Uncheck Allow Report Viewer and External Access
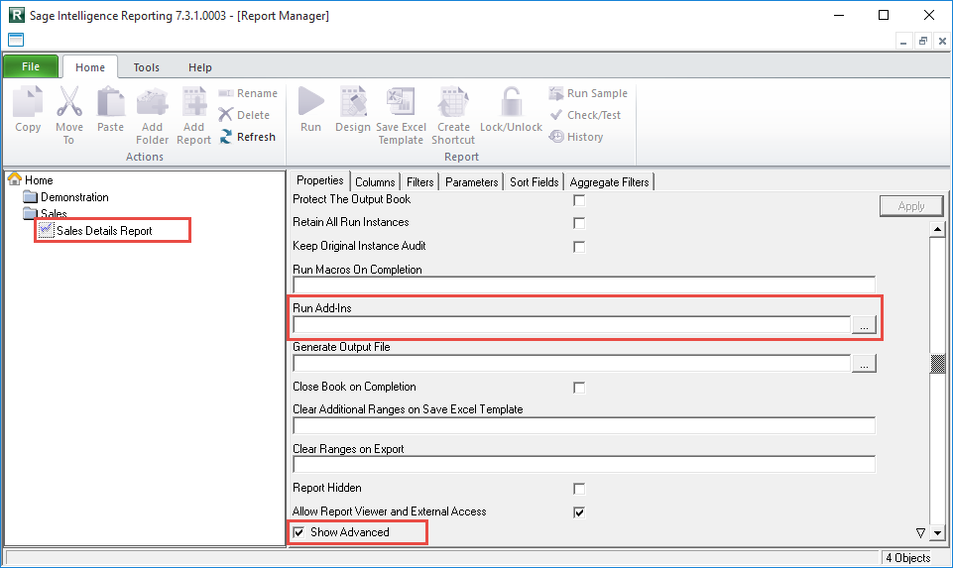The width and height of the screenshot is (953, 568). click(x=579, y=512)
